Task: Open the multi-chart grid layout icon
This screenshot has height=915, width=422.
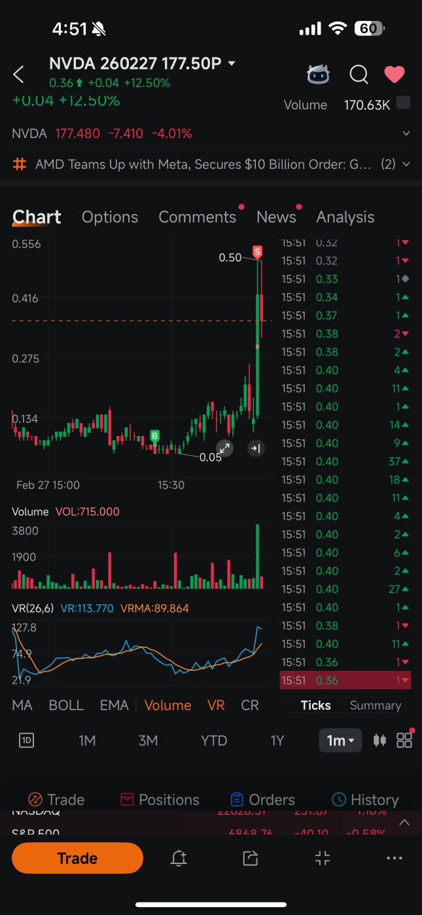Action: tap(404, 740)
